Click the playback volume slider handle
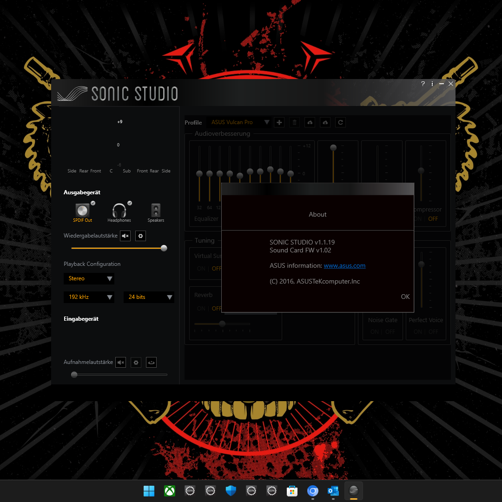 [x=164, y=248]
